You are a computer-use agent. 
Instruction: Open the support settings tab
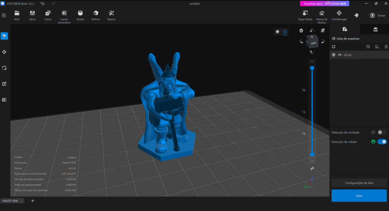coord(375,29)
